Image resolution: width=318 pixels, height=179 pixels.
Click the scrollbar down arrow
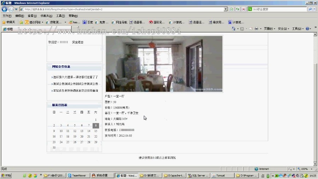(x=315, y=164)
